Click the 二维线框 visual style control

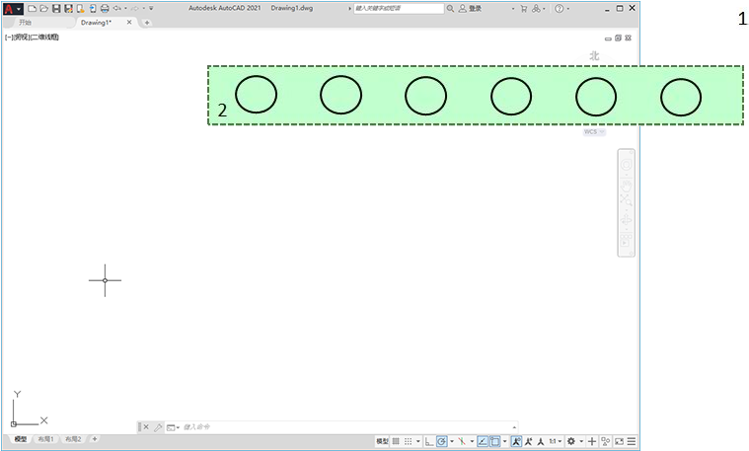44,38
